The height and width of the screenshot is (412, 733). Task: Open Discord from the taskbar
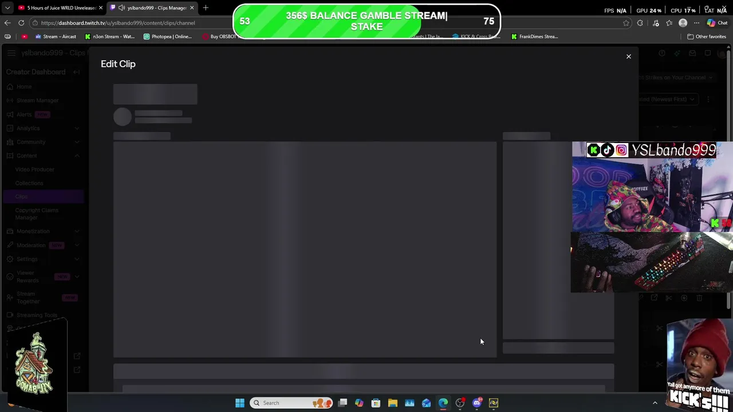(477, 403)
